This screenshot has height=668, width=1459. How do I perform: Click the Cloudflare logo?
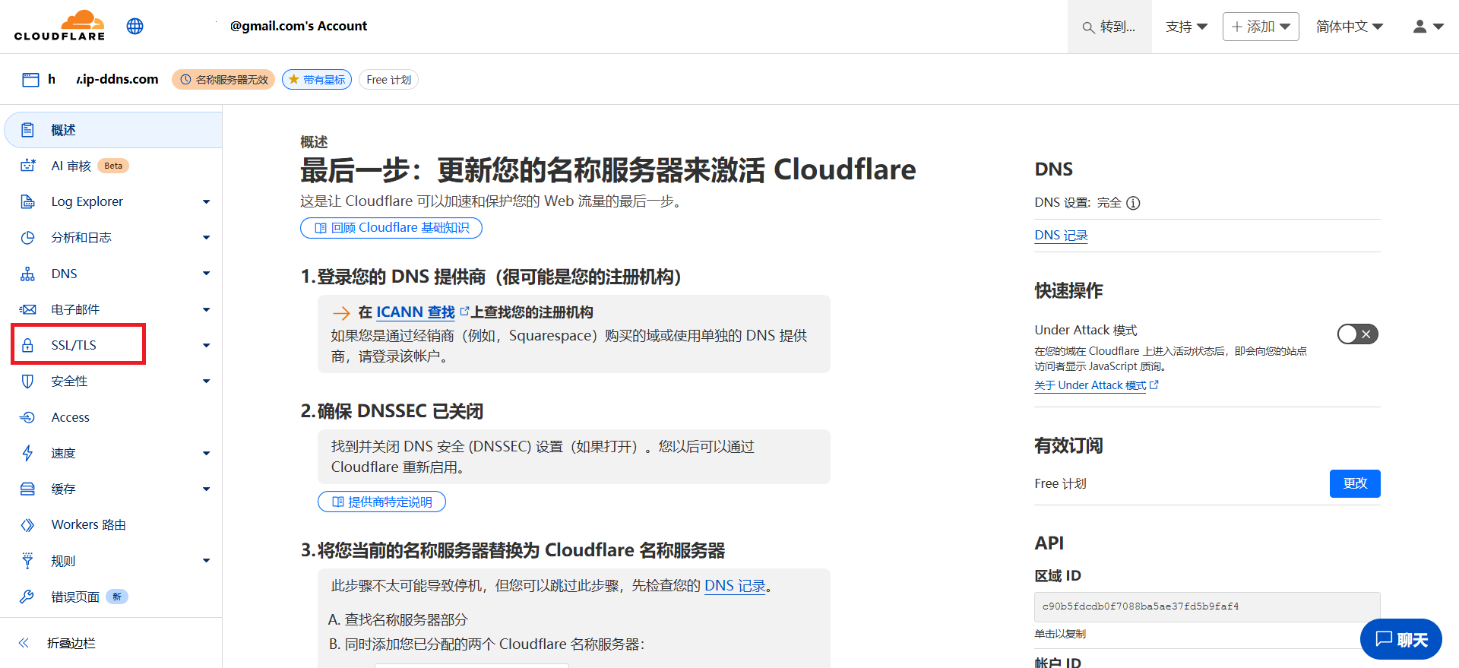59,26
